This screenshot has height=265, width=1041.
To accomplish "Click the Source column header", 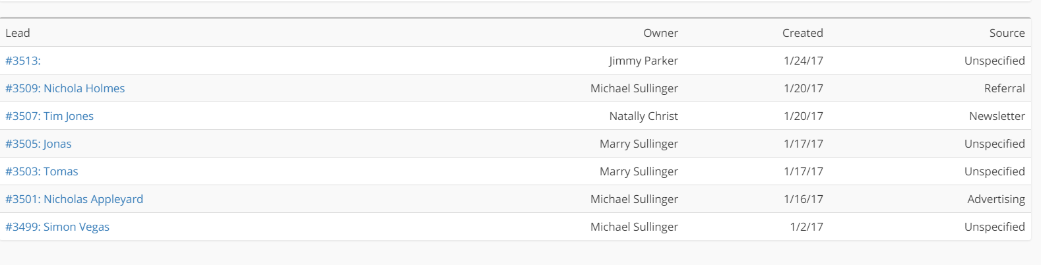I will pos(1007,33).
